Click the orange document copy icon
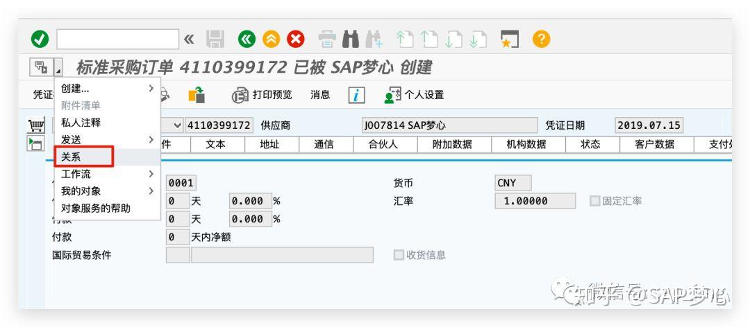Viewport: 750px width, 327px height. click(x=197, y=95)
